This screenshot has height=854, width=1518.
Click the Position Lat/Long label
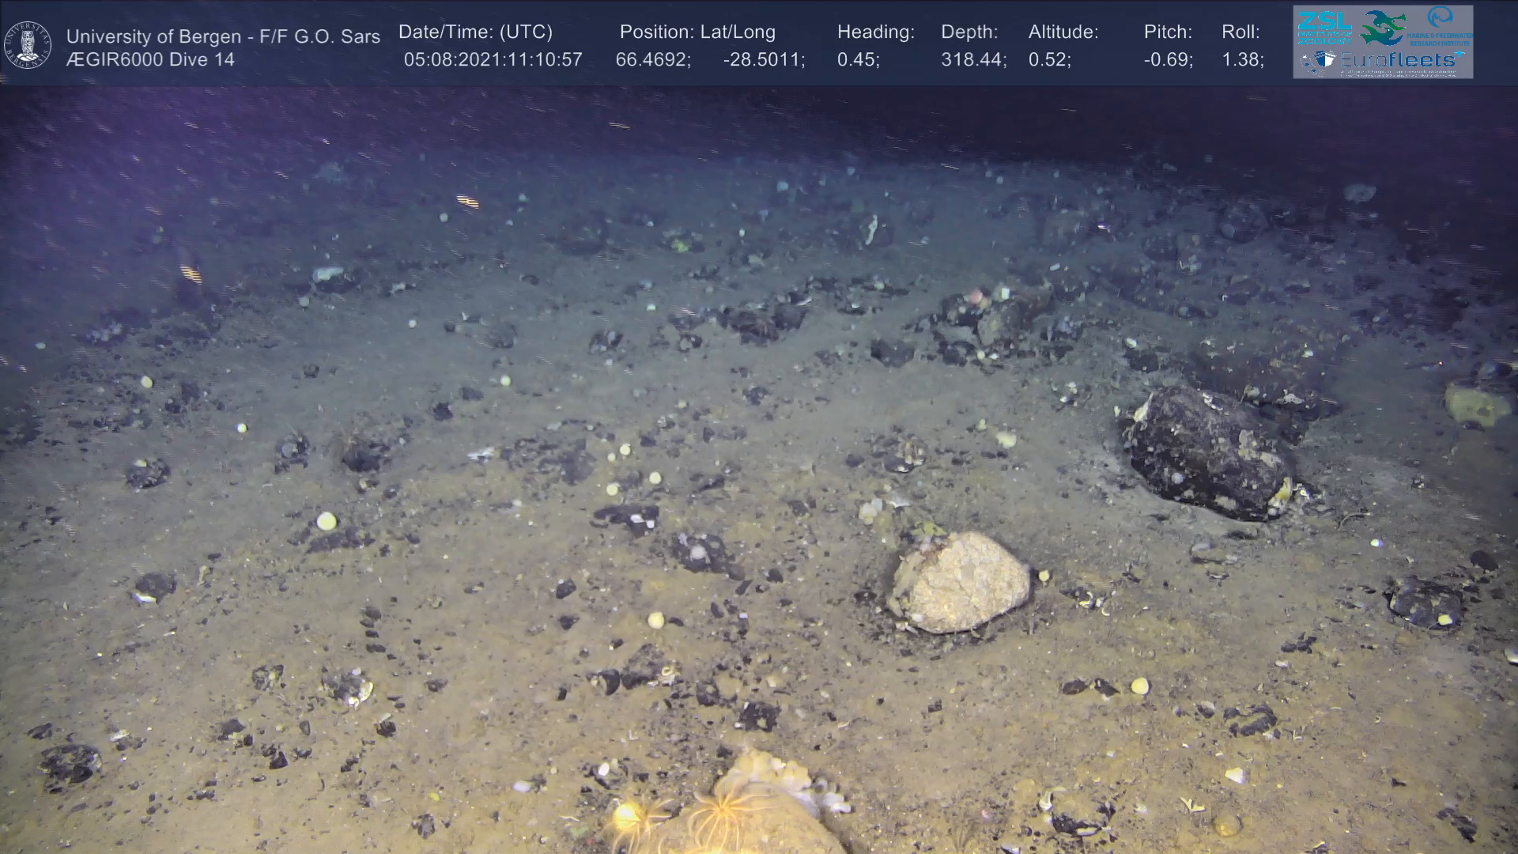click(x=697, y=32)
